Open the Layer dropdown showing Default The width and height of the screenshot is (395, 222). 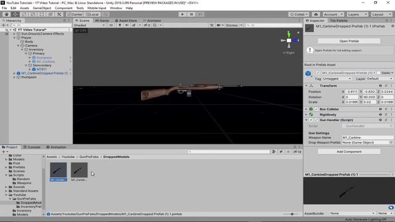pyautogui.click(x=380, y=79)
